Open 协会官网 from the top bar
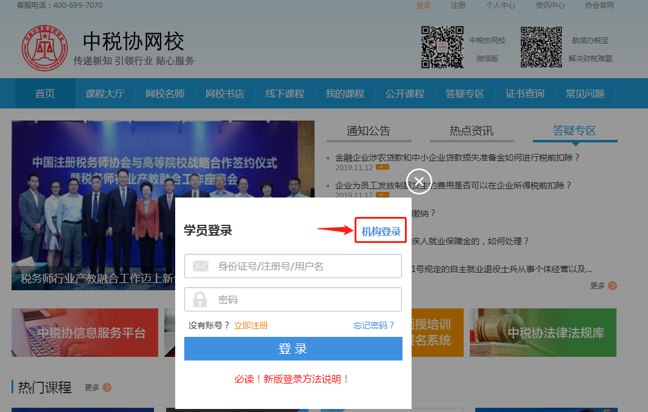Image resolution: width=648 pixels, height=412 pixels. click(600, 5)
